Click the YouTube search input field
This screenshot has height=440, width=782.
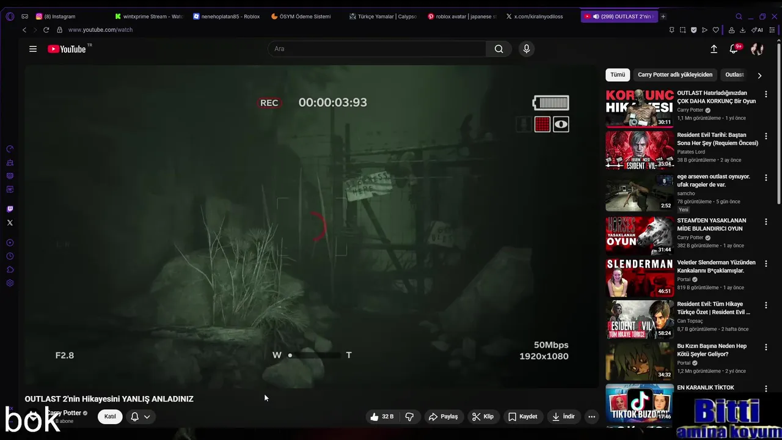377,49
